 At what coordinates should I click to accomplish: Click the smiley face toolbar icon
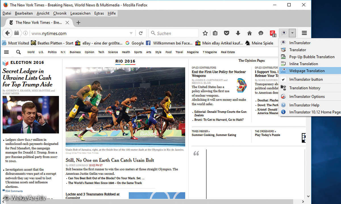click(261, 33)
